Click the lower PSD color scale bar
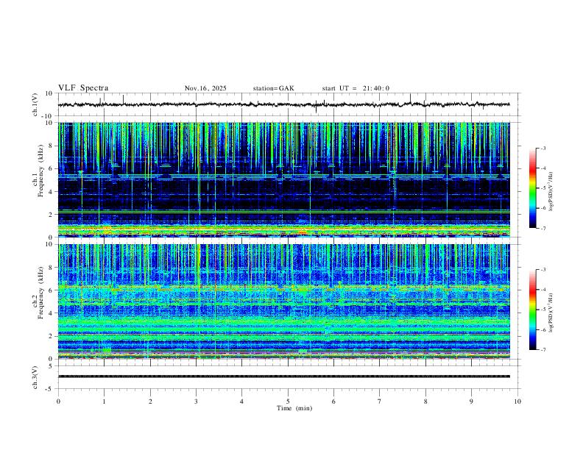The height and width of the screenshot is (450, 583). 533,310
